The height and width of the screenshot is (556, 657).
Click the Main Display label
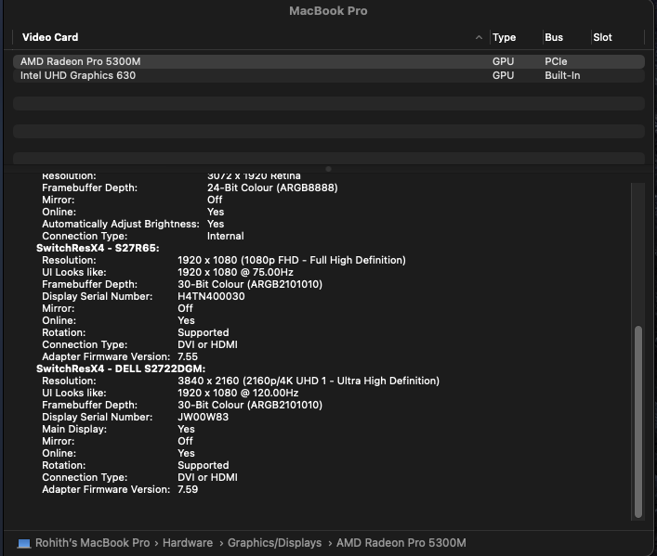(x=74, y=429)
